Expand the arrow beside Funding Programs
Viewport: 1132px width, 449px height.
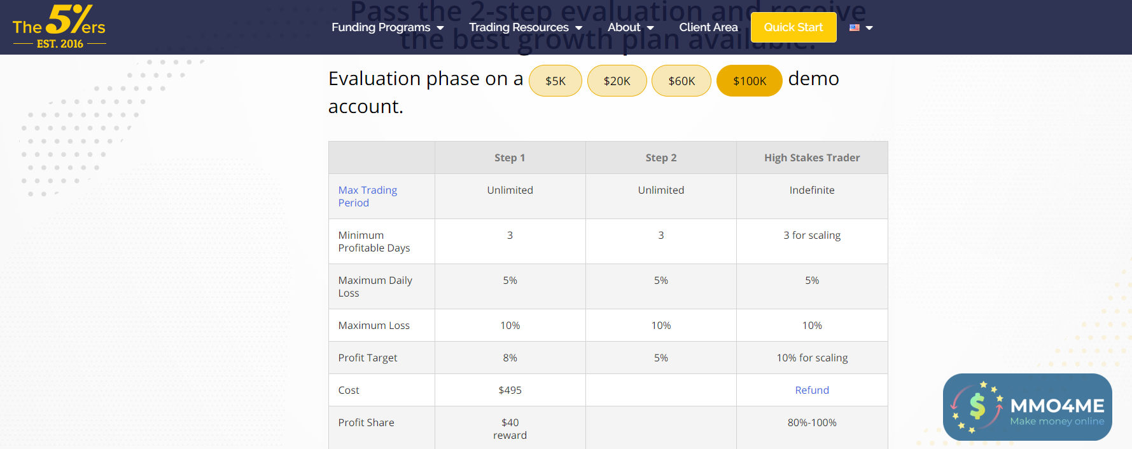pos(440,28)
